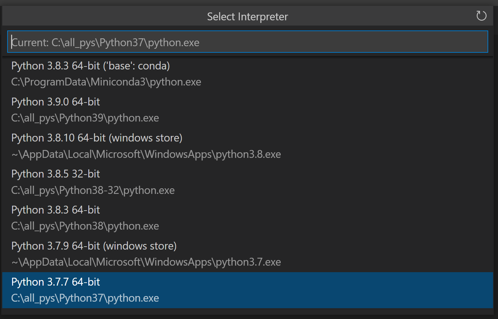Choose Python 3.8.3 64-bit in Python38 folder
The image size is (498, 319).
[248, 218]
